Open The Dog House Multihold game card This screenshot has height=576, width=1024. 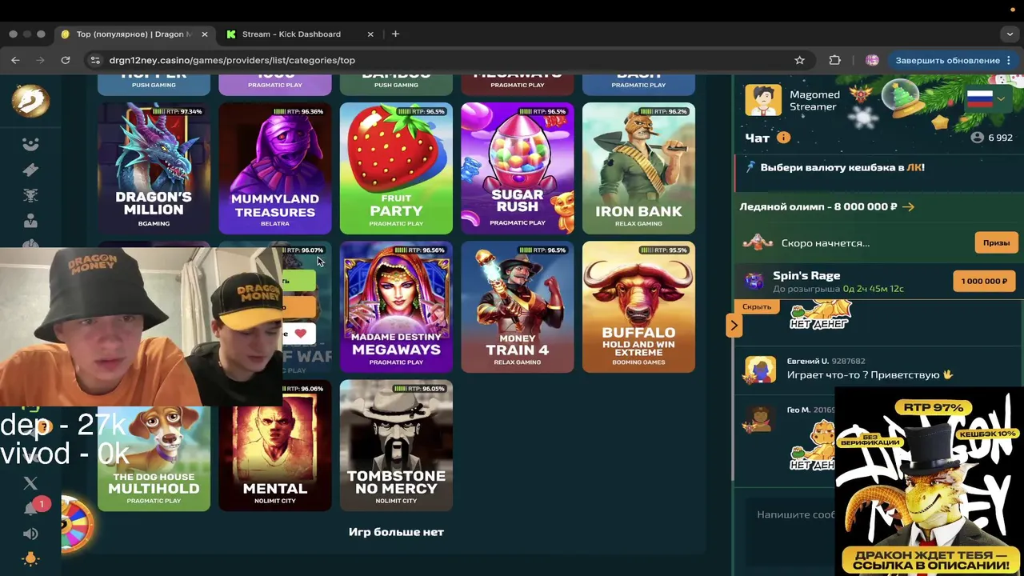click(154, 458)
